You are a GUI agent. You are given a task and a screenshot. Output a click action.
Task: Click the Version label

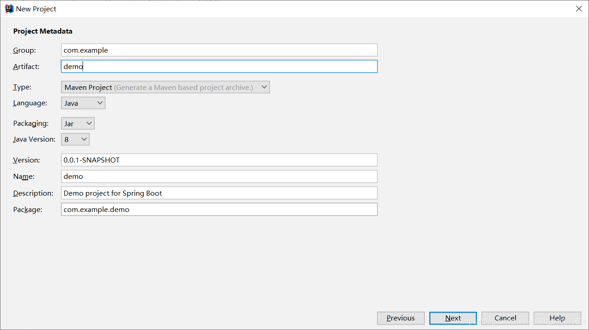(26, 160)
